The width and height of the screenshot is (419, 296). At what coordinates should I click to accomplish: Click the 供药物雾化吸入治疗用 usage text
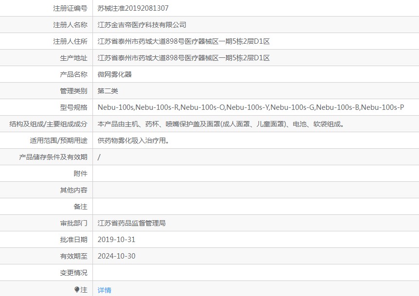point(133,140)
